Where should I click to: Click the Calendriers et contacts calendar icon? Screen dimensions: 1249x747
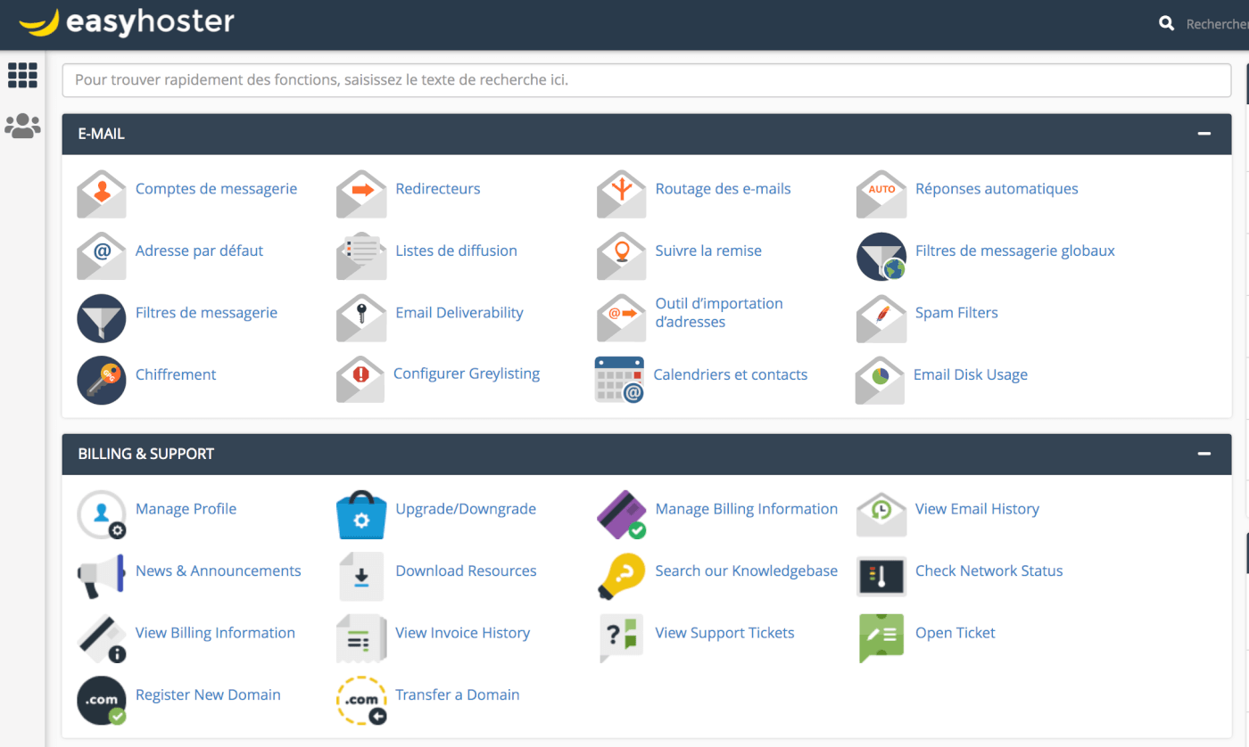(x=619, y=380)
